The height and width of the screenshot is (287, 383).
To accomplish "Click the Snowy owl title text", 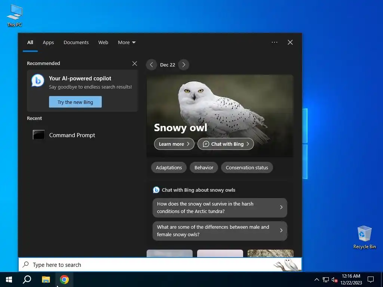I will point(181,128).
